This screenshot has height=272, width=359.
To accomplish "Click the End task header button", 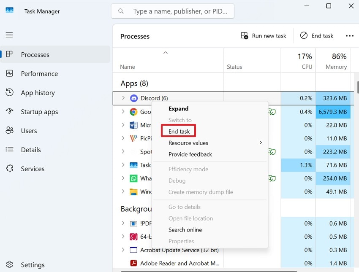I will point(317,35).
